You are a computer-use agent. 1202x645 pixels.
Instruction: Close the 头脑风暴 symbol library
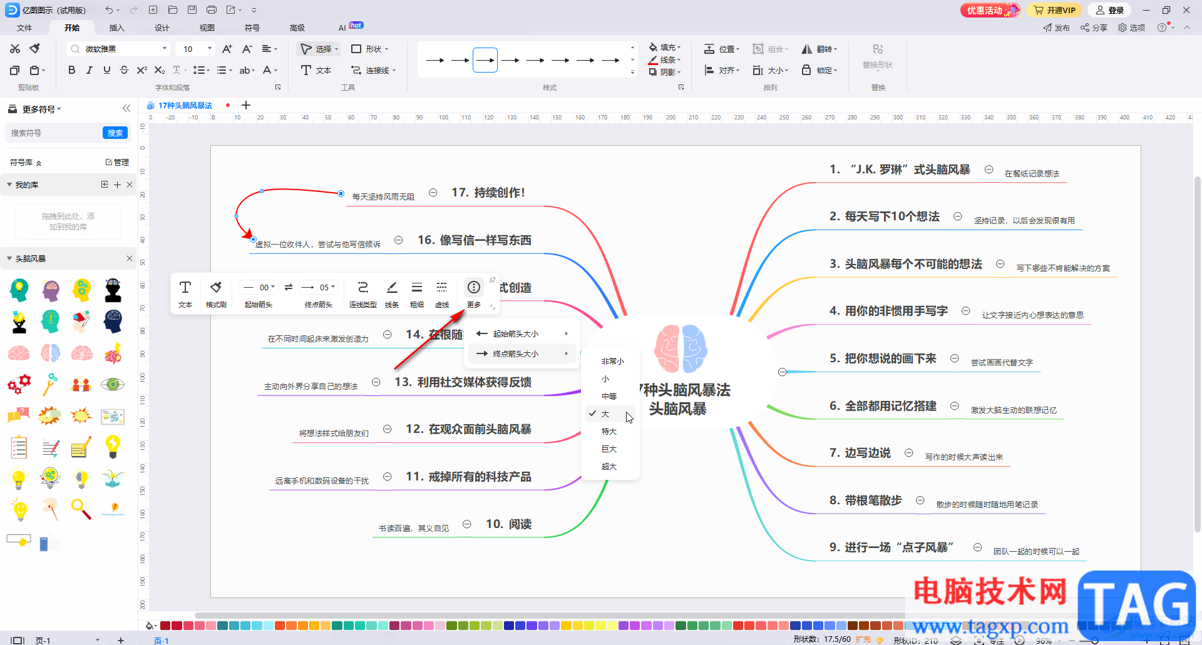(x=130, y=258)
